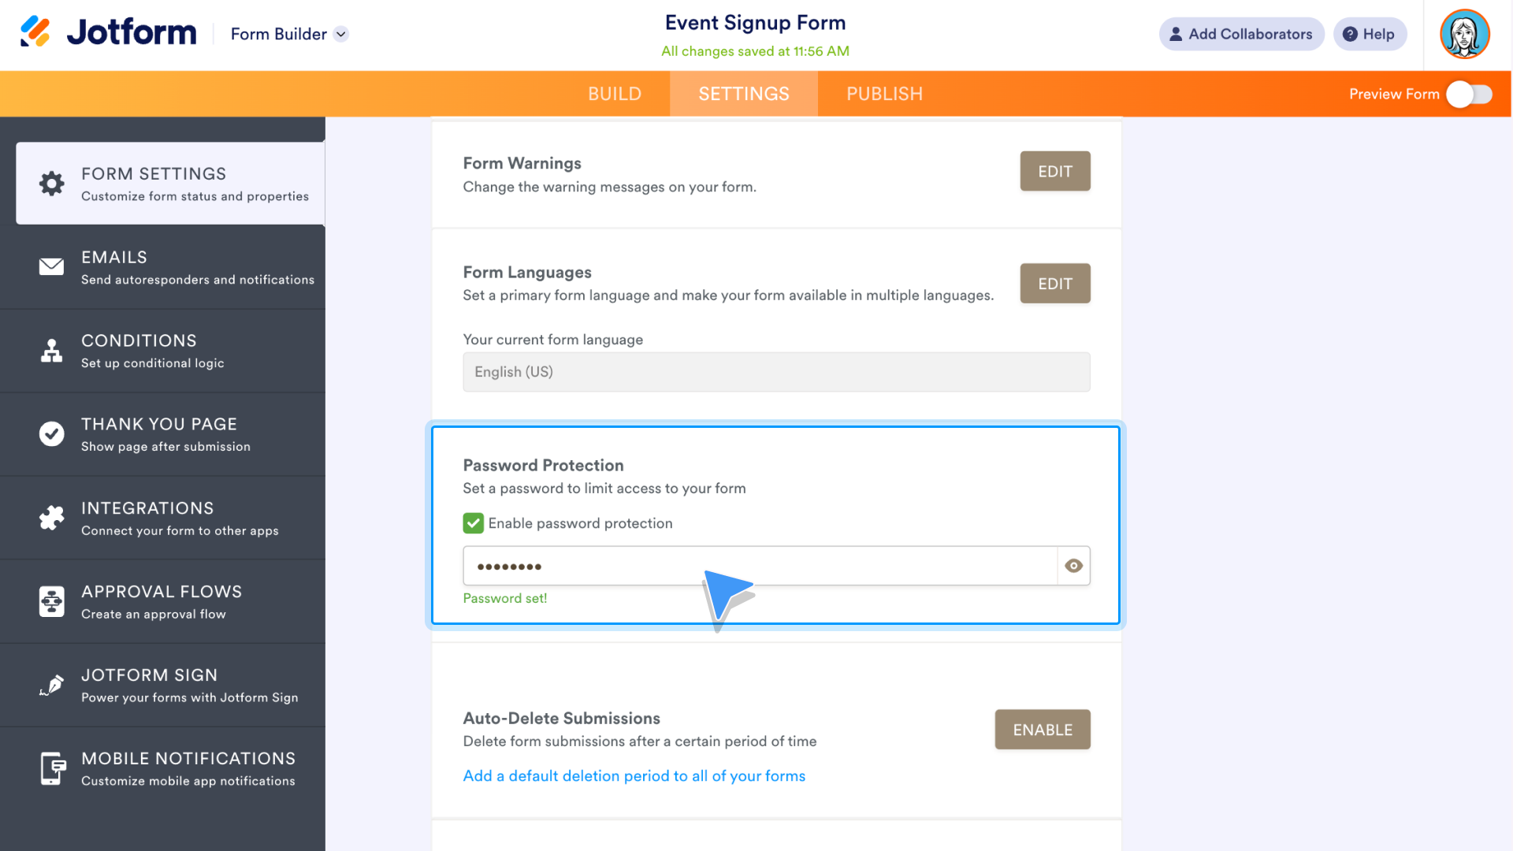Click Edit for Form Languages
Image resolution: width=1513 pixels, height=851 pixels.
click(x=1054, y=283)
